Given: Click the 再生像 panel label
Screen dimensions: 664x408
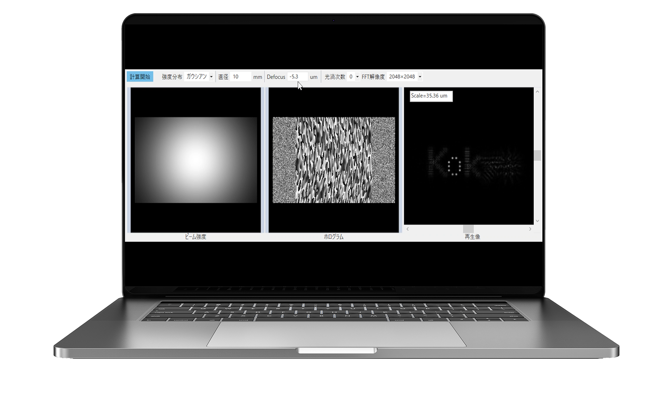Looking at the screenshot, I should tap(472, 237).
